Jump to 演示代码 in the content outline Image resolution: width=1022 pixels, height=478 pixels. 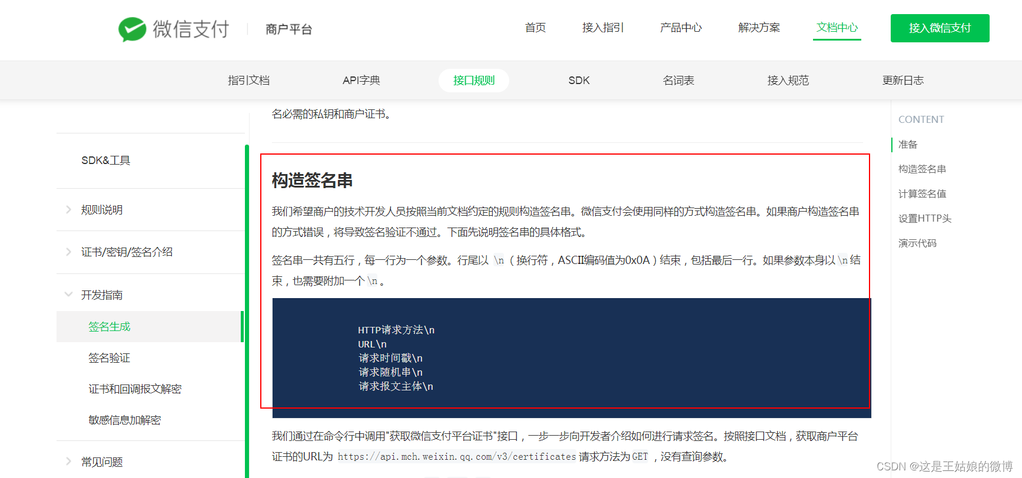917,243
